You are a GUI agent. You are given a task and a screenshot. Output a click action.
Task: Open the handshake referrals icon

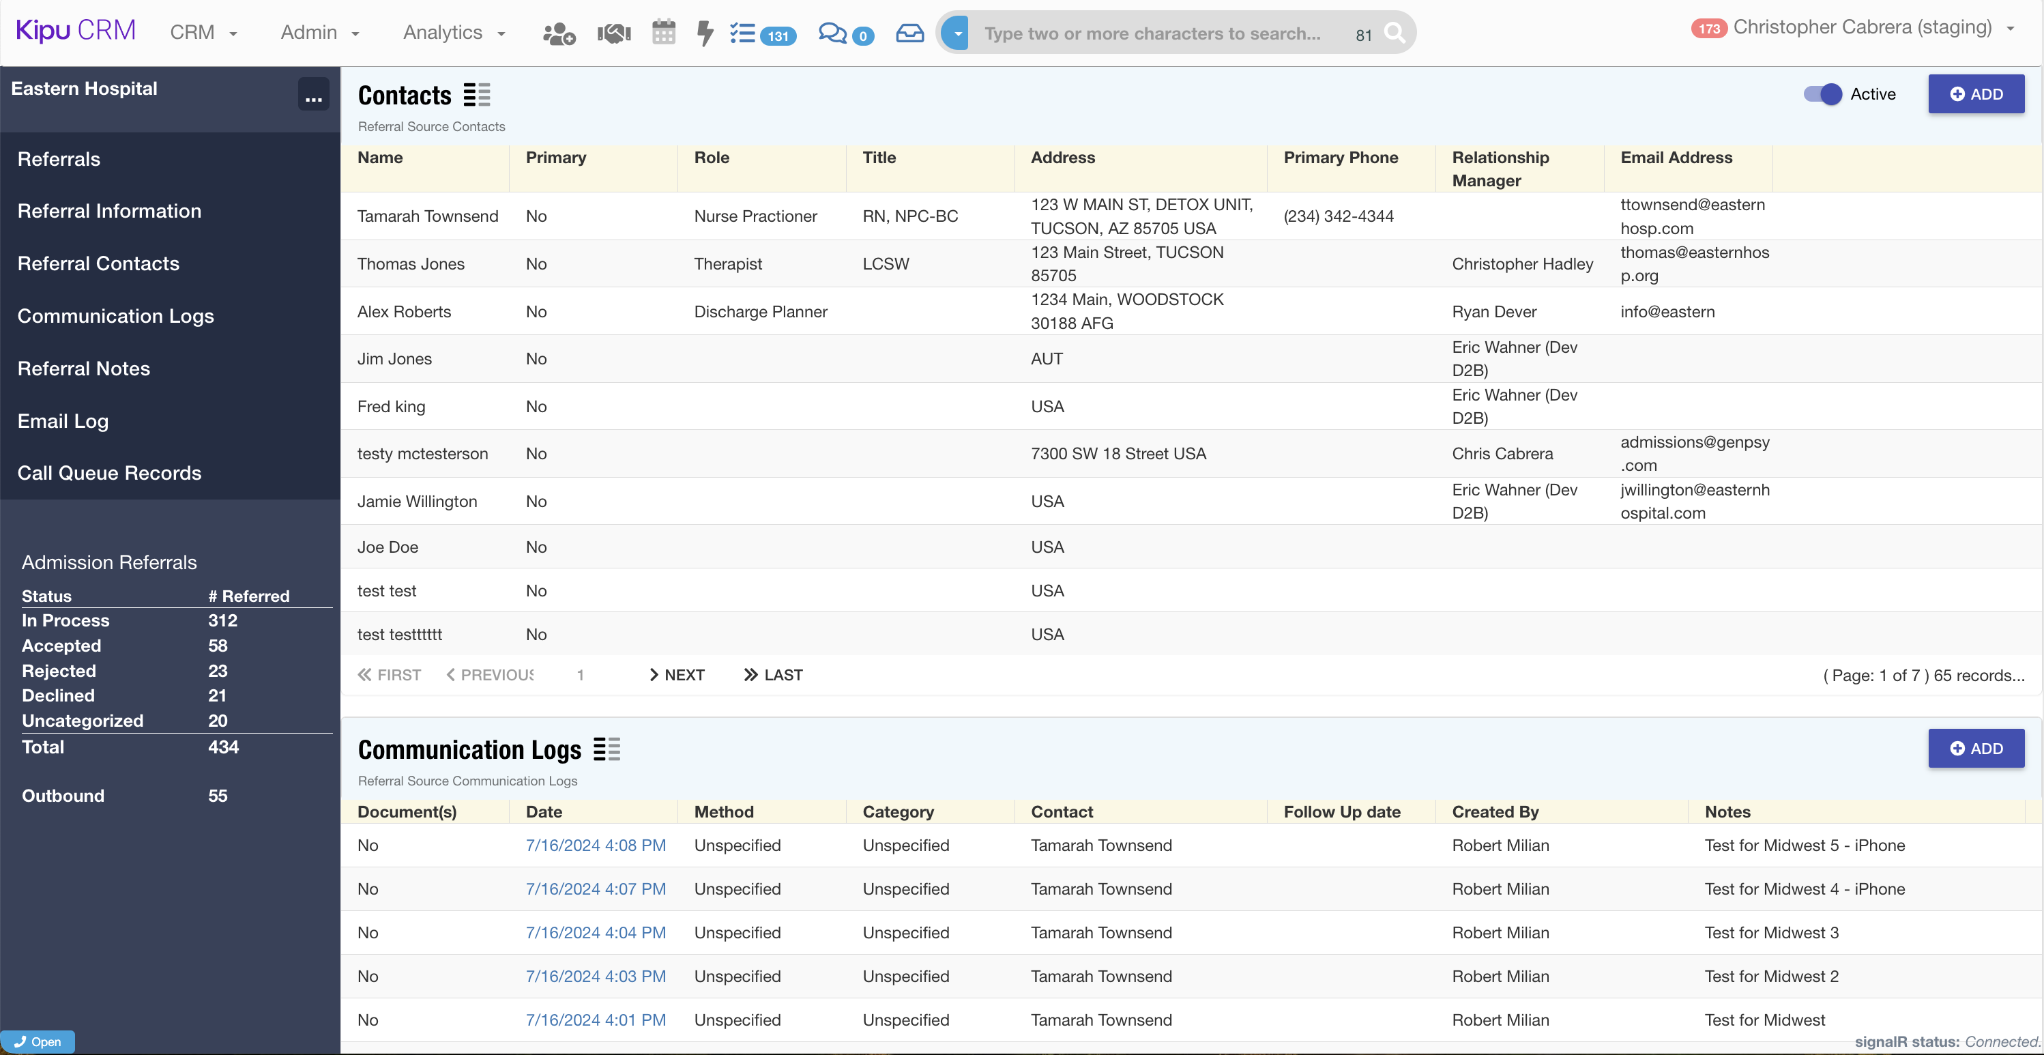click(x=613, y=33)
